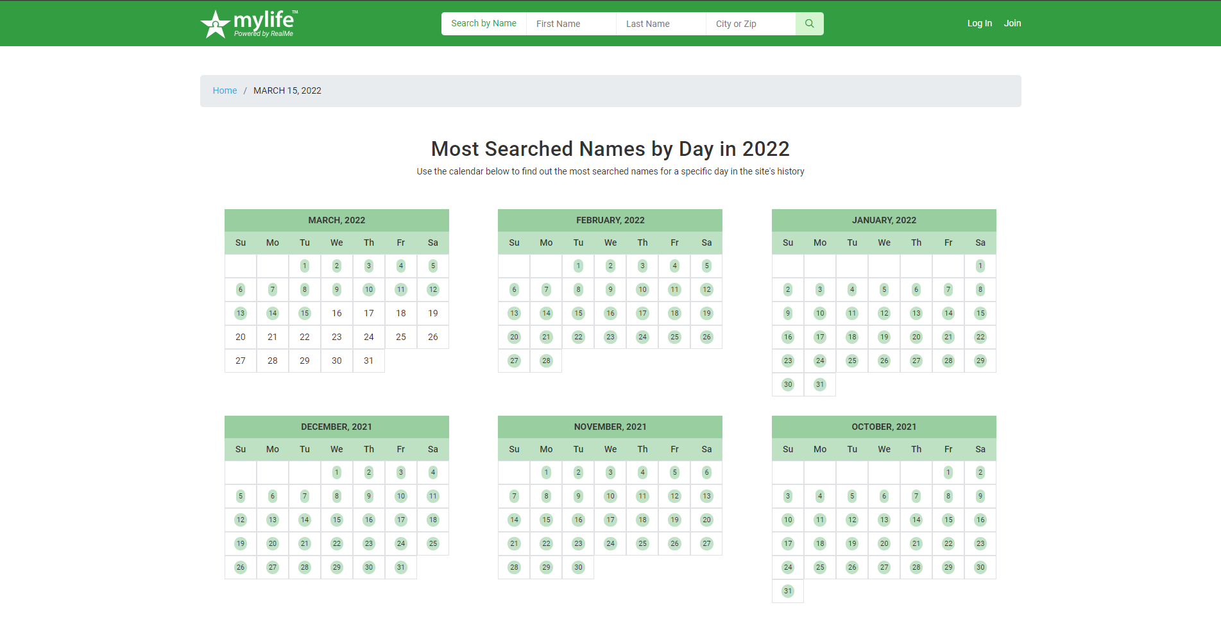This screenshot has width=1221, height=621.
Task: Open October 1 in October 2021 calendar
Action: (948, 472)
